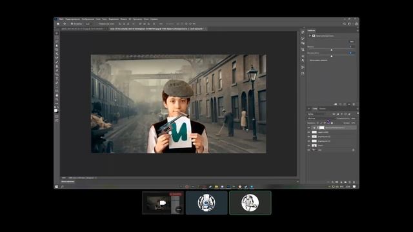Open the Edit Toolbar three-dots button

click(57, 103)
